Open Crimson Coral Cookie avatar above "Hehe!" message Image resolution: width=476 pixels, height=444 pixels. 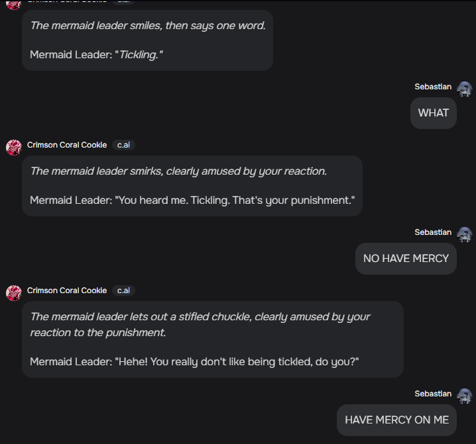click(x=14, y=292)
